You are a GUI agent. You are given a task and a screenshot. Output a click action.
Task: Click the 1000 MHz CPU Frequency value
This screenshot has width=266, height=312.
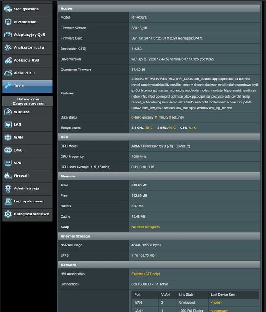coord(139,156)
